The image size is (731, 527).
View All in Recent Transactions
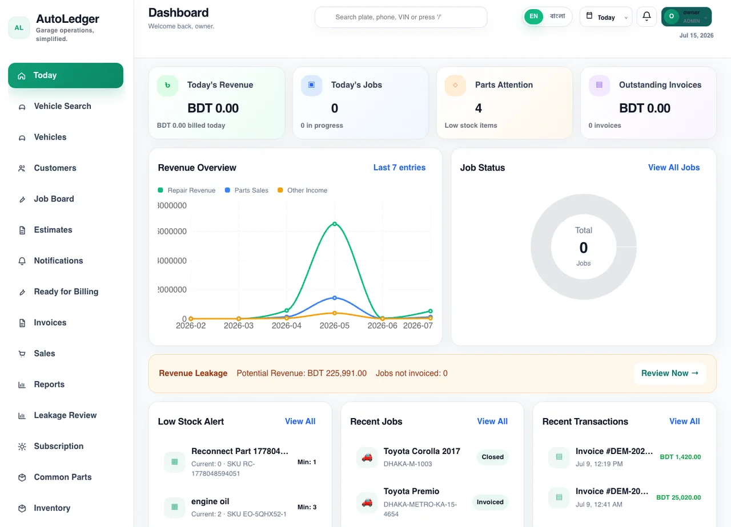click(685, 421)
